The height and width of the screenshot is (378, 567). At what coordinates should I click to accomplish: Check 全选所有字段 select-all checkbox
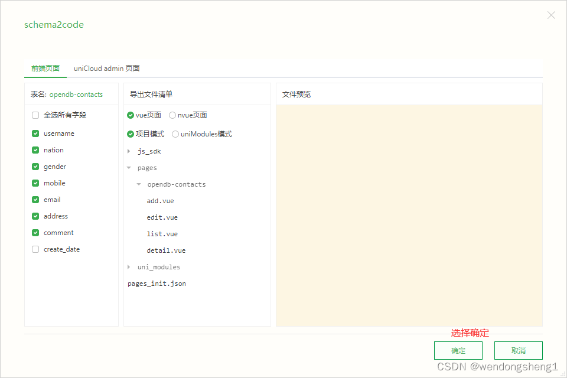(x=35, y=115)
